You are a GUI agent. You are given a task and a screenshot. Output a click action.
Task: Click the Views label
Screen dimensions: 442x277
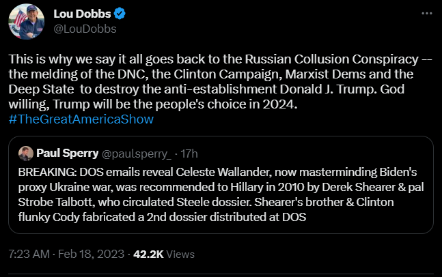181,254
